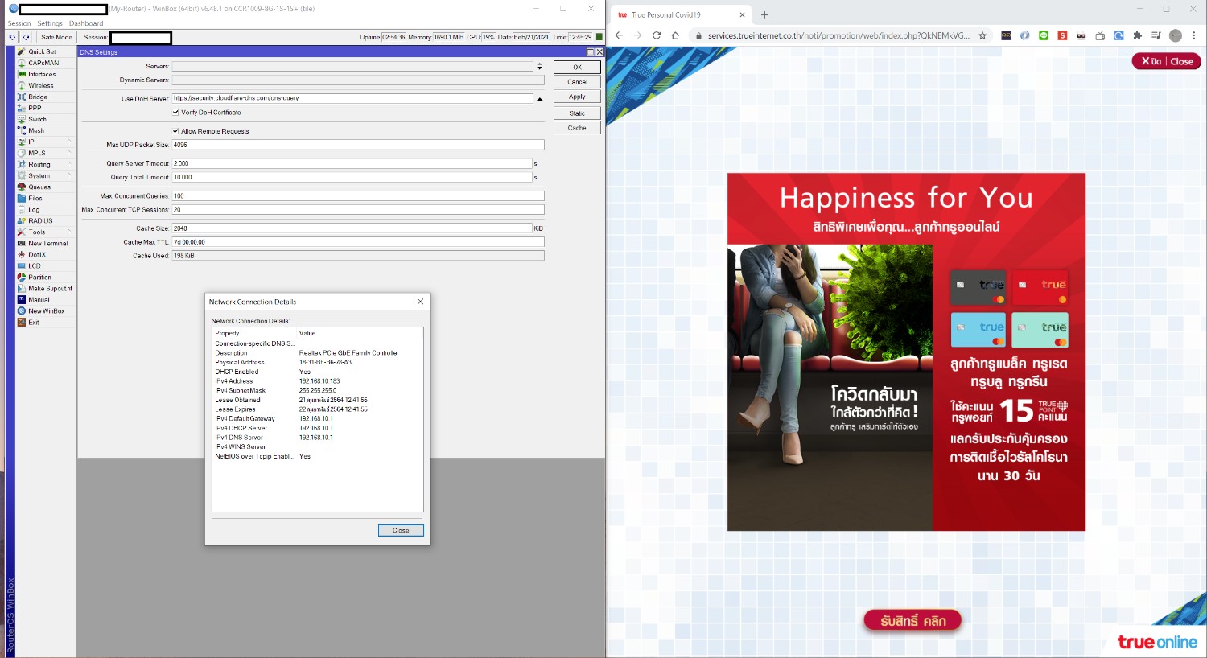Screen dimensions: 1207x658
Task: Launch New Terminal from the sidebar
Action: [47, 243]
